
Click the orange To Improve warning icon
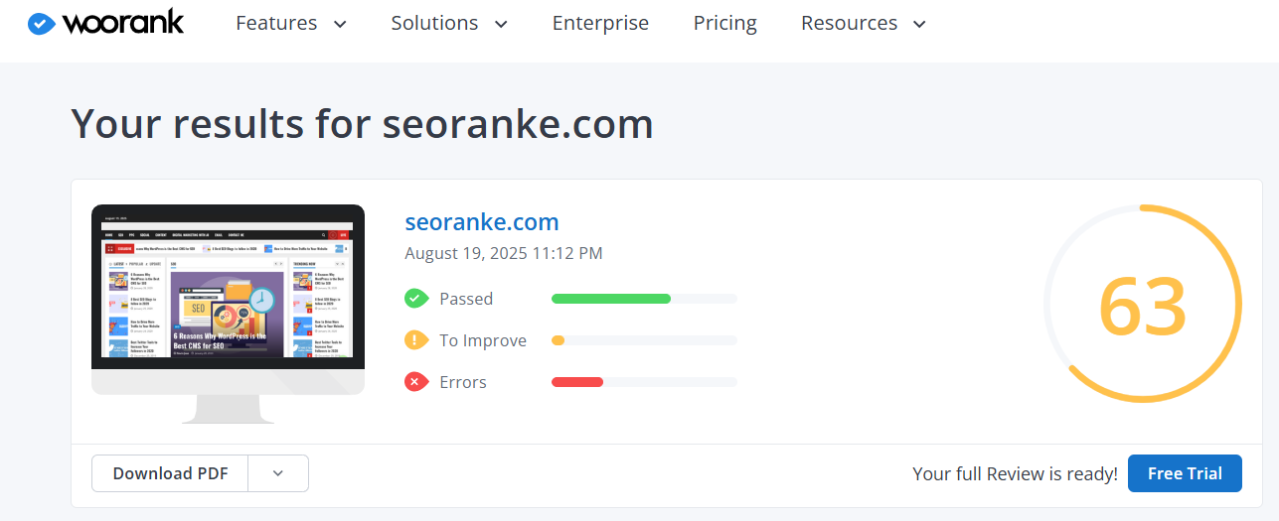click(x=416, y=340)
